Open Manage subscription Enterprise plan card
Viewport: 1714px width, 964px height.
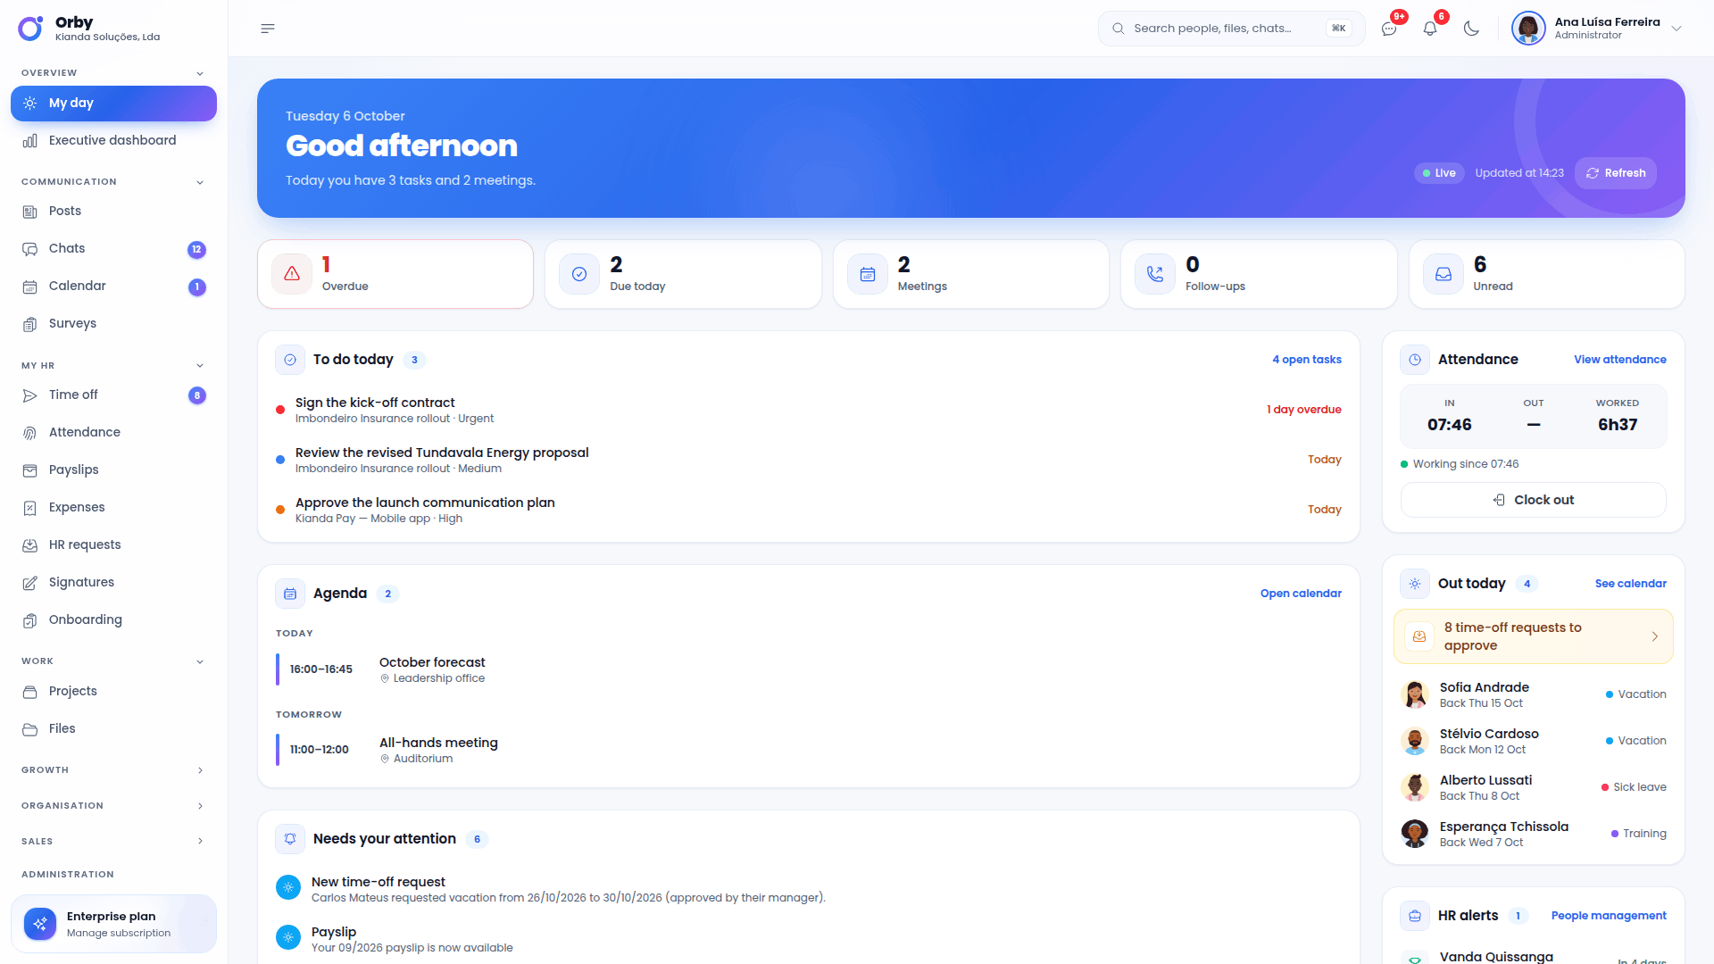113,924
